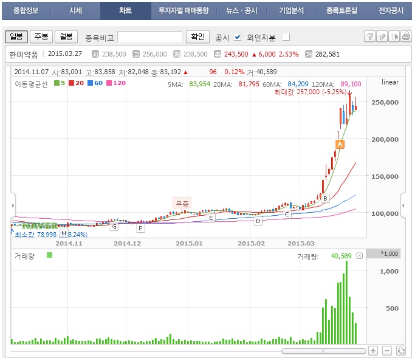The width and height of the screenshot is (412, 358).
Task: Click the chart time range scrollbar handle
Action: [x=324, y=351]
